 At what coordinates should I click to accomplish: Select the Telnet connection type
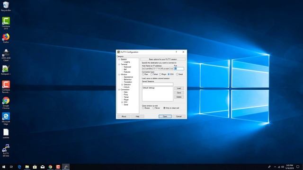151,74
